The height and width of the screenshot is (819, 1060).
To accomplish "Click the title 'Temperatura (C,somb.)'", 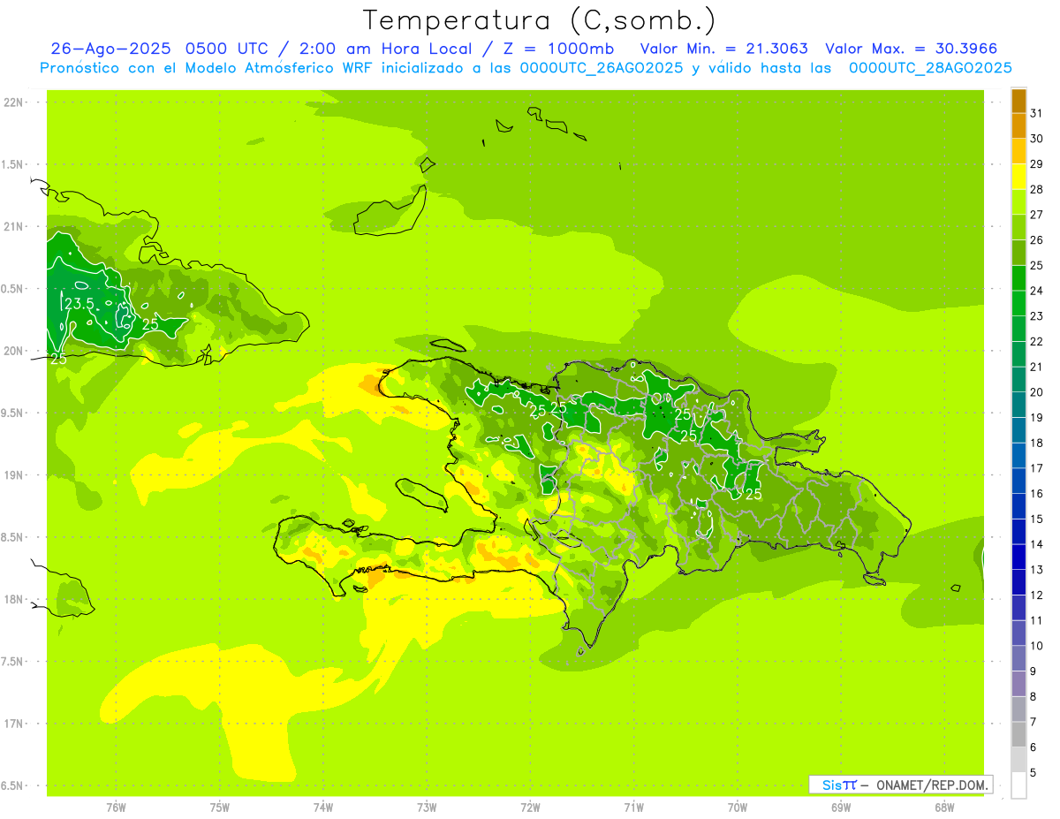I will (539, 20).
